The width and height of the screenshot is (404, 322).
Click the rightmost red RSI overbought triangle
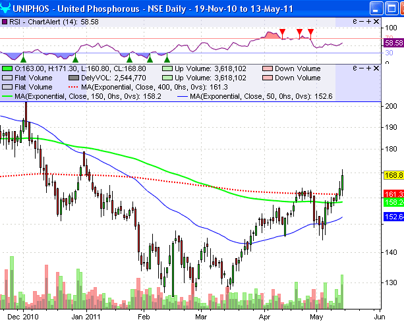(x=310, y=32)
